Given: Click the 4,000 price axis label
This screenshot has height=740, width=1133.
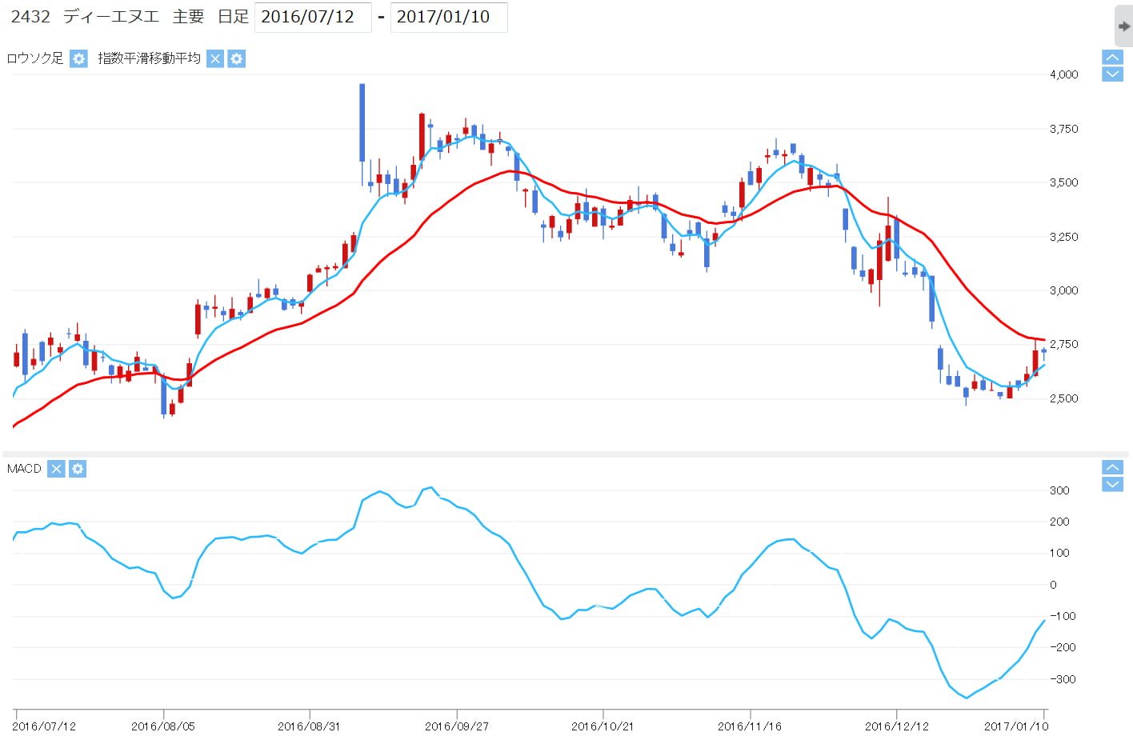Looking at the screenshot, I should [1064, 74].
